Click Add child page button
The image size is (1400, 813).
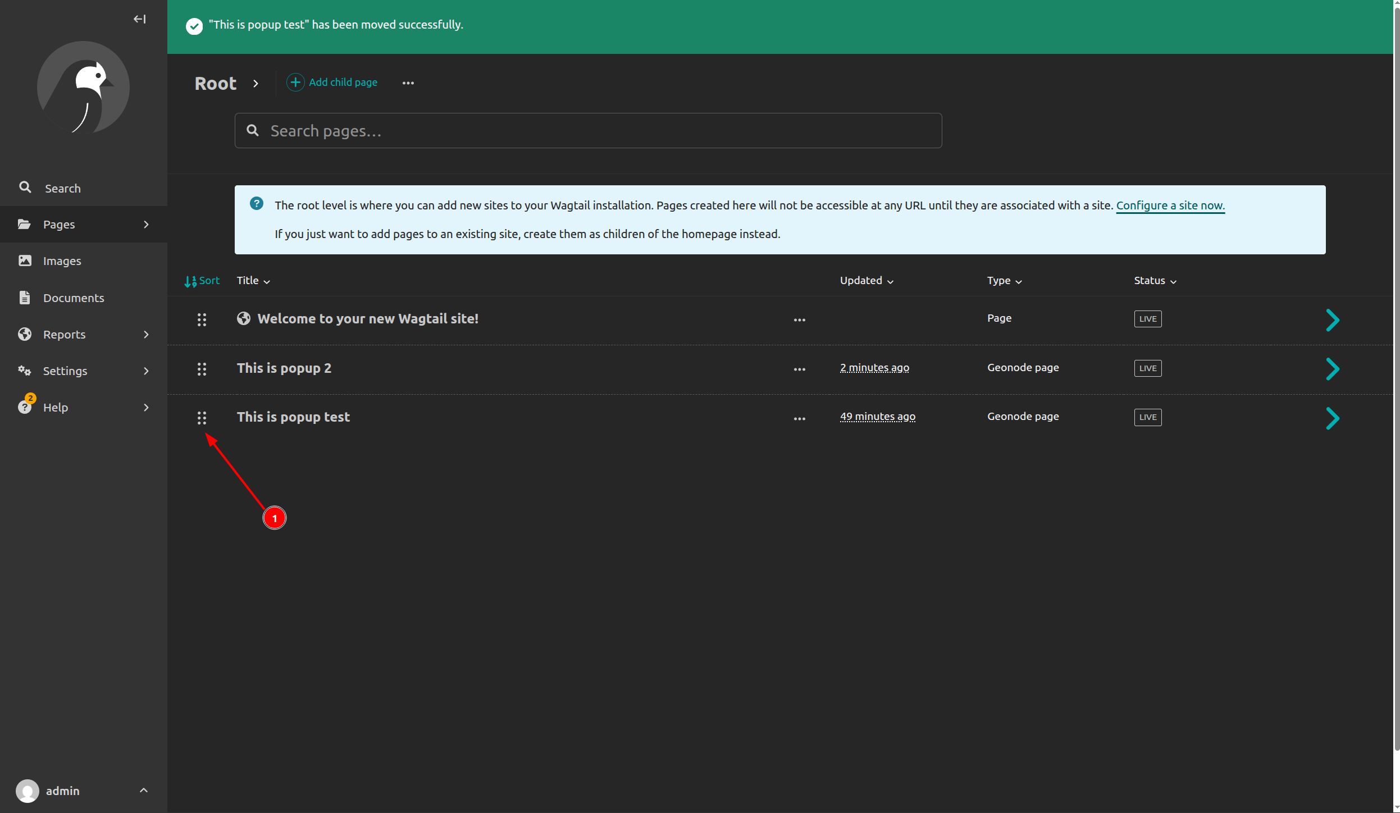(x=332, y=83)
